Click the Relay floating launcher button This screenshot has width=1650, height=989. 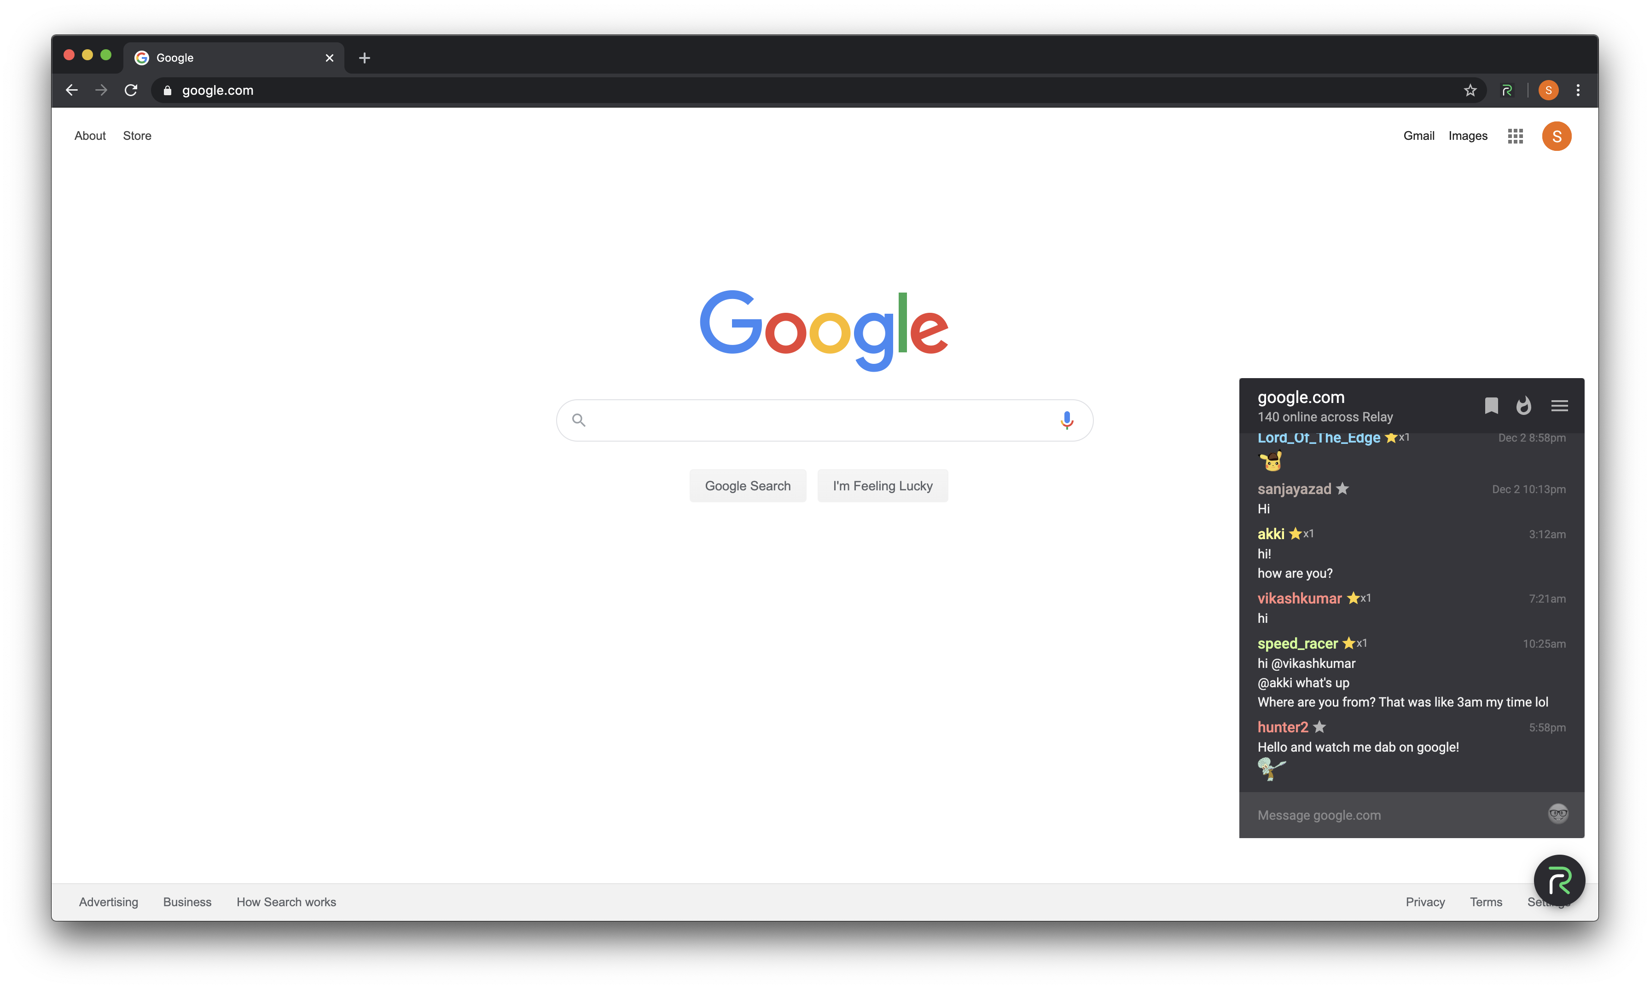(1559, 881)
